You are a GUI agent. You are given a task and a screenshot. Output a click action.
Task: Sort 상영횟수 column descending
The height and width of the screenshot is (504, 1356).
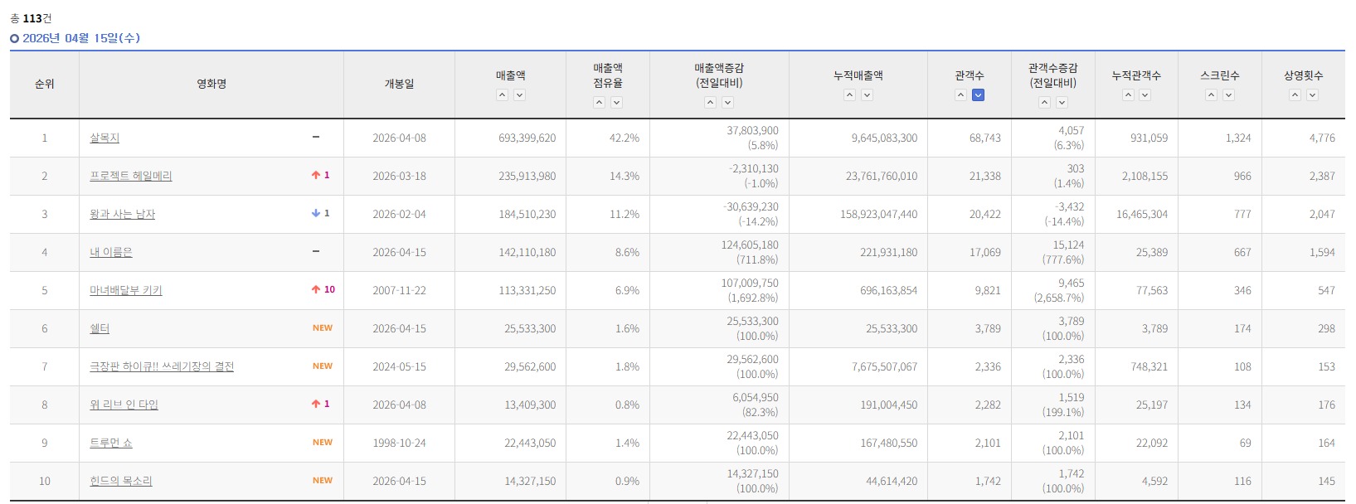1312,95
